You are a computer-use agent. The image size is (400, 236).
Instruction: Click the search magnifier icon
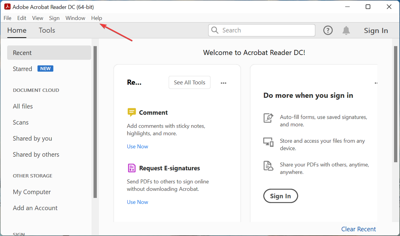pyautogui.click(x=215, y=30)
